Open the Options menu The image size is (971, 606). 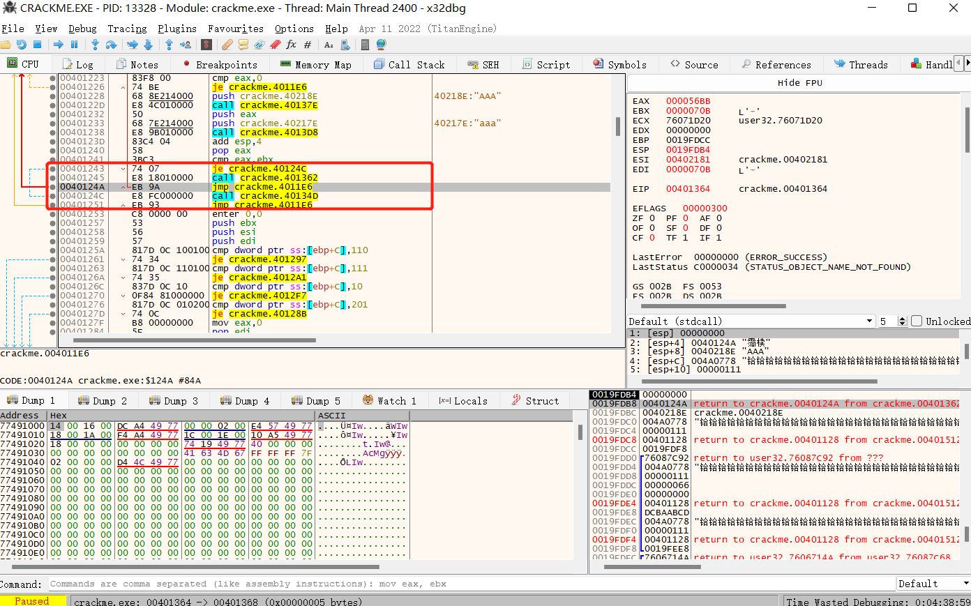294,29
